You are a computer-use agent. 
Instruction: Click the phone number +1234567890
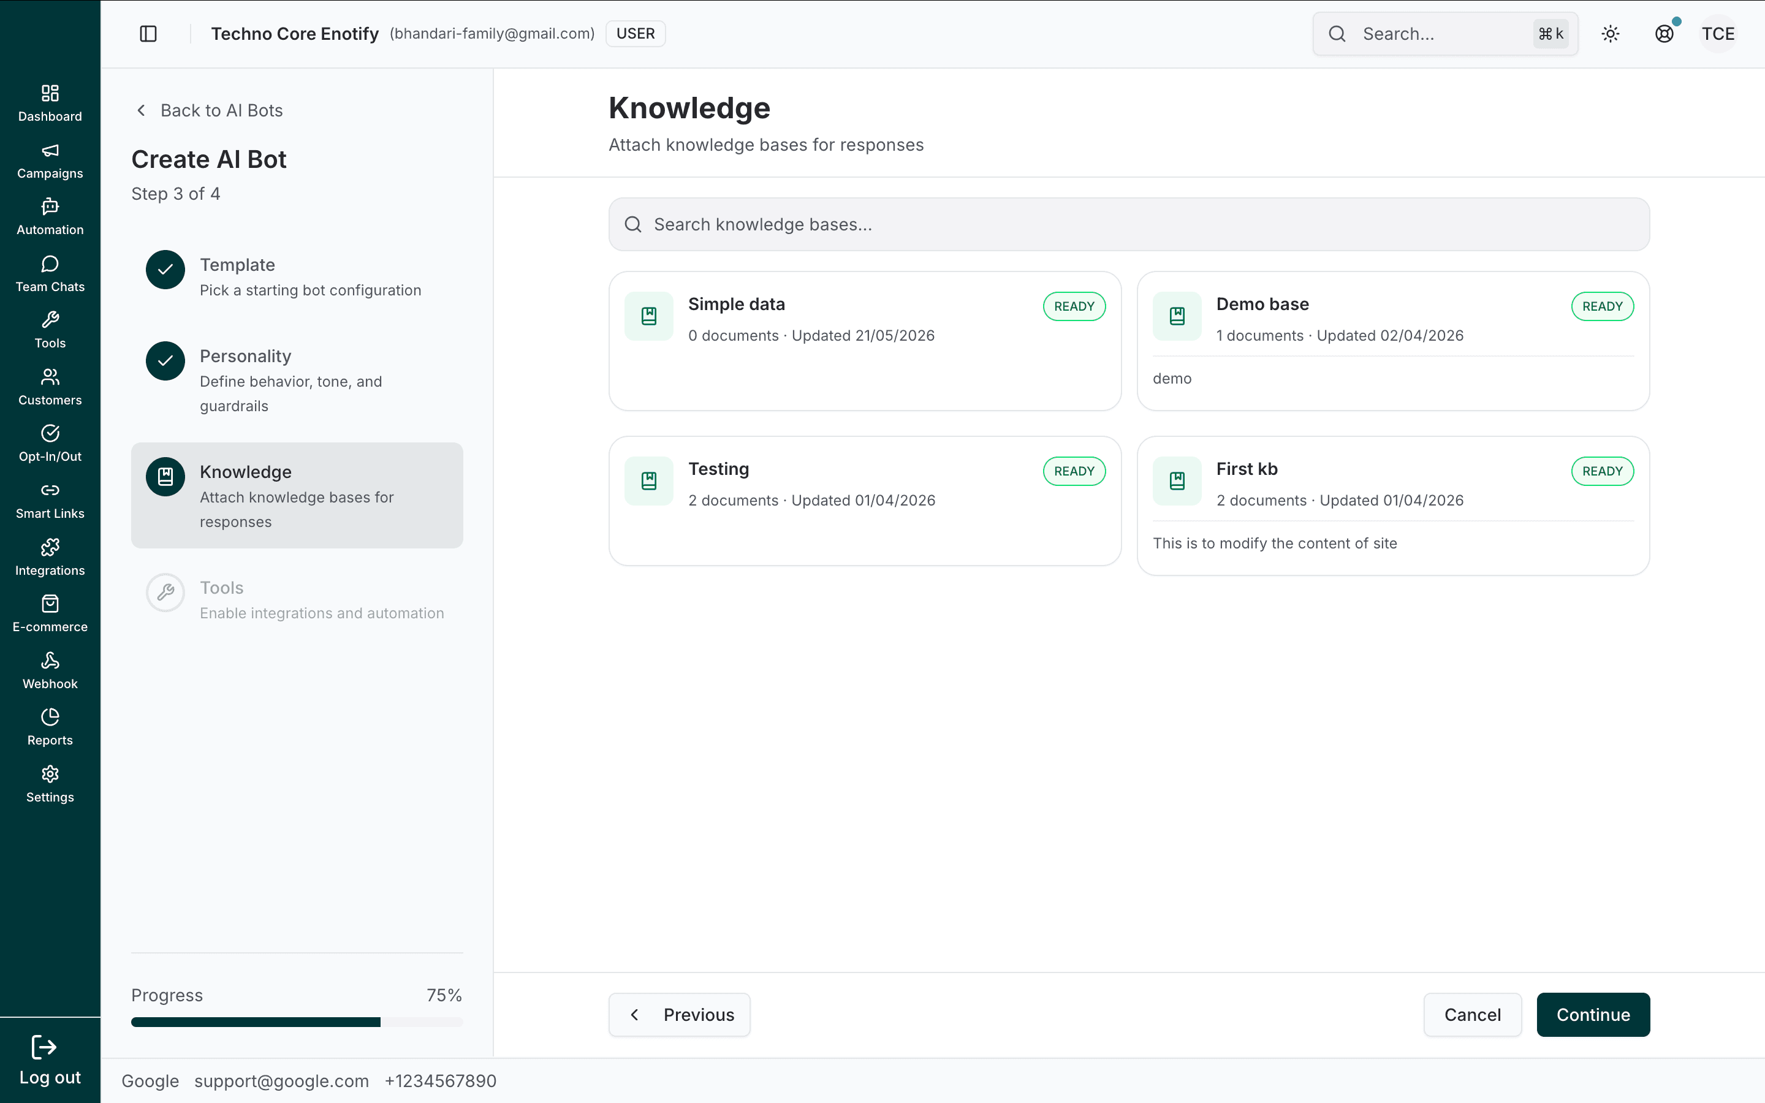441,1081
